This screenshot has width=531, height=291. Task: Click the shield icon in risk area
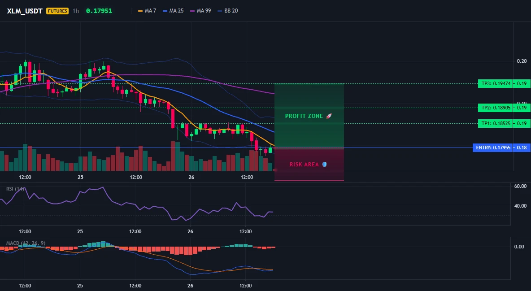point(324,165)
